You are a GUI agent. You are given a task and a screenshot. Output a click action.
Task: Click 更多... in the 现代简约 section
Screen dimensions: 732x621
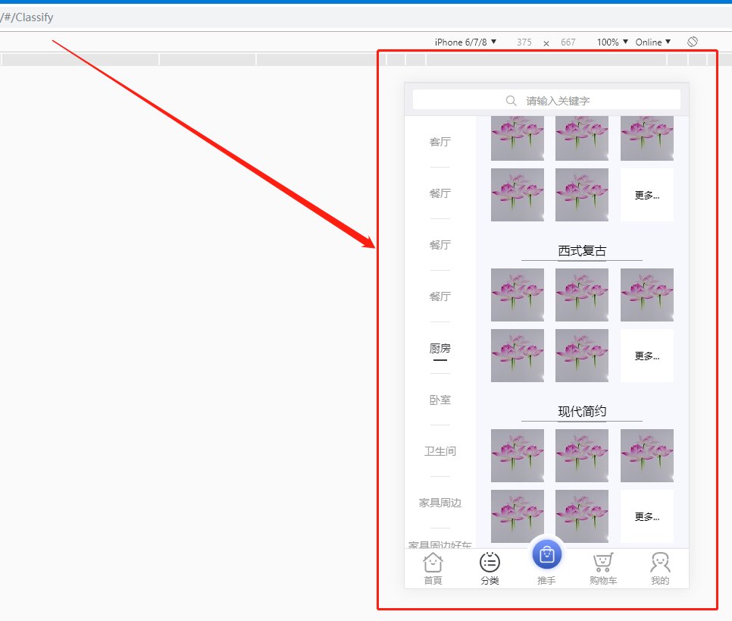pos(647,516)
